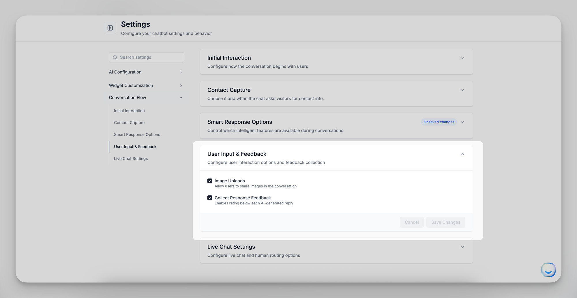Go to Initial Interaction in the sidebar
This screenshot has width=577, height=298.
tap(129, 111)
